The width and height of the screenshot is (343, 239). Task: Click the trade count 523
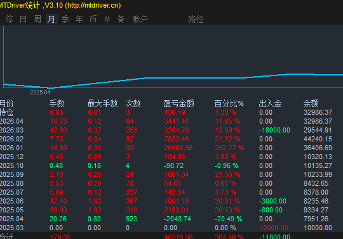coord(131,219)
